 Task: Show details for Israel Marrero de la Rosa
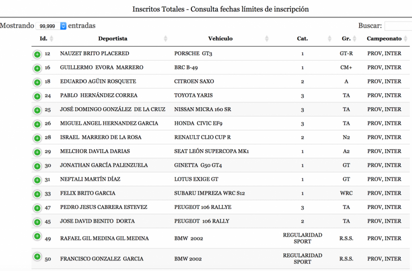pos(37,138)
